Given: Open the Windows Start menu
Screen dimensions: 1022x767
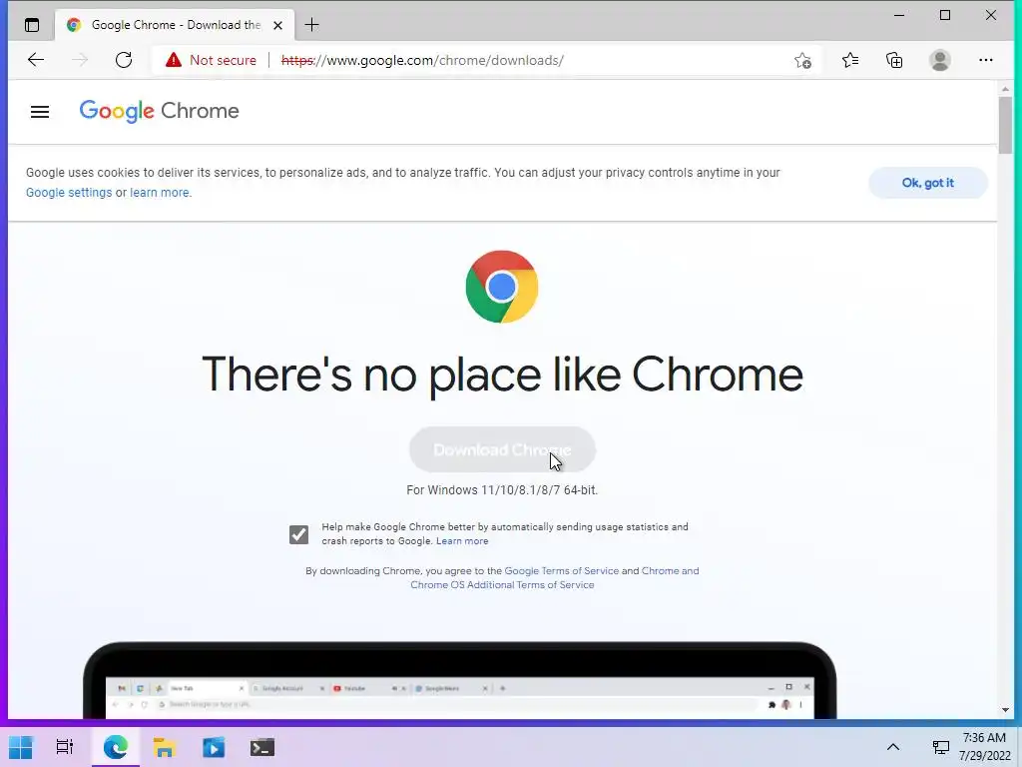Looking at the screenshot, I should [x=21, y=747].
